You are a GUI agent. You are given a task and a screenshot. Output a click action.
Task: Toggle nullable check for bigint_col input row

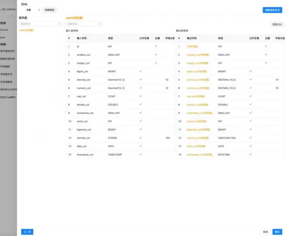tap(140, 71)
